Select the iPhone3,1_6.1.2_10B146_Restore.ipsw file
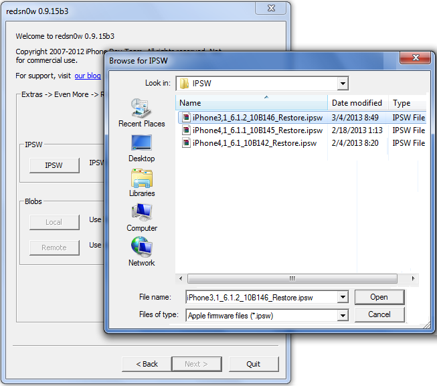The height and width of the screenshot is (386, 437). [x=257, y=118]
